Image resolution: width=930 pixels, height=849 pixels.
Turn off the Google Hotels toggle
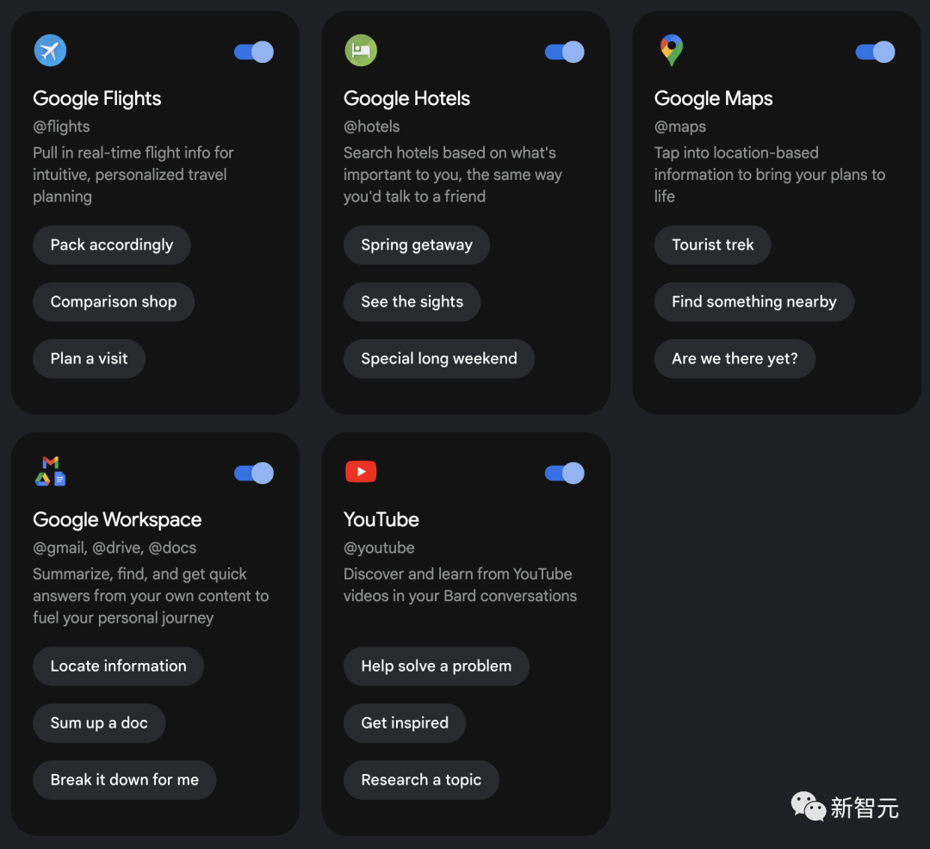pos(565,53)
